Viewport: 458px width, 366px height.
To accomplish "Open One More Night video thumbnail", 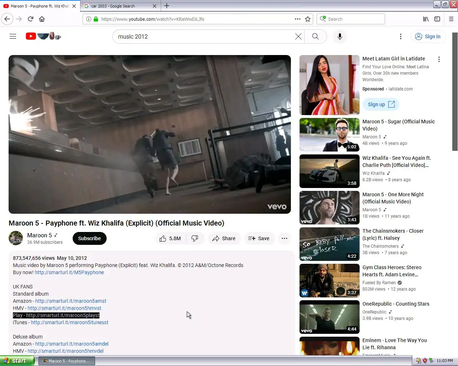I will 330,208.
